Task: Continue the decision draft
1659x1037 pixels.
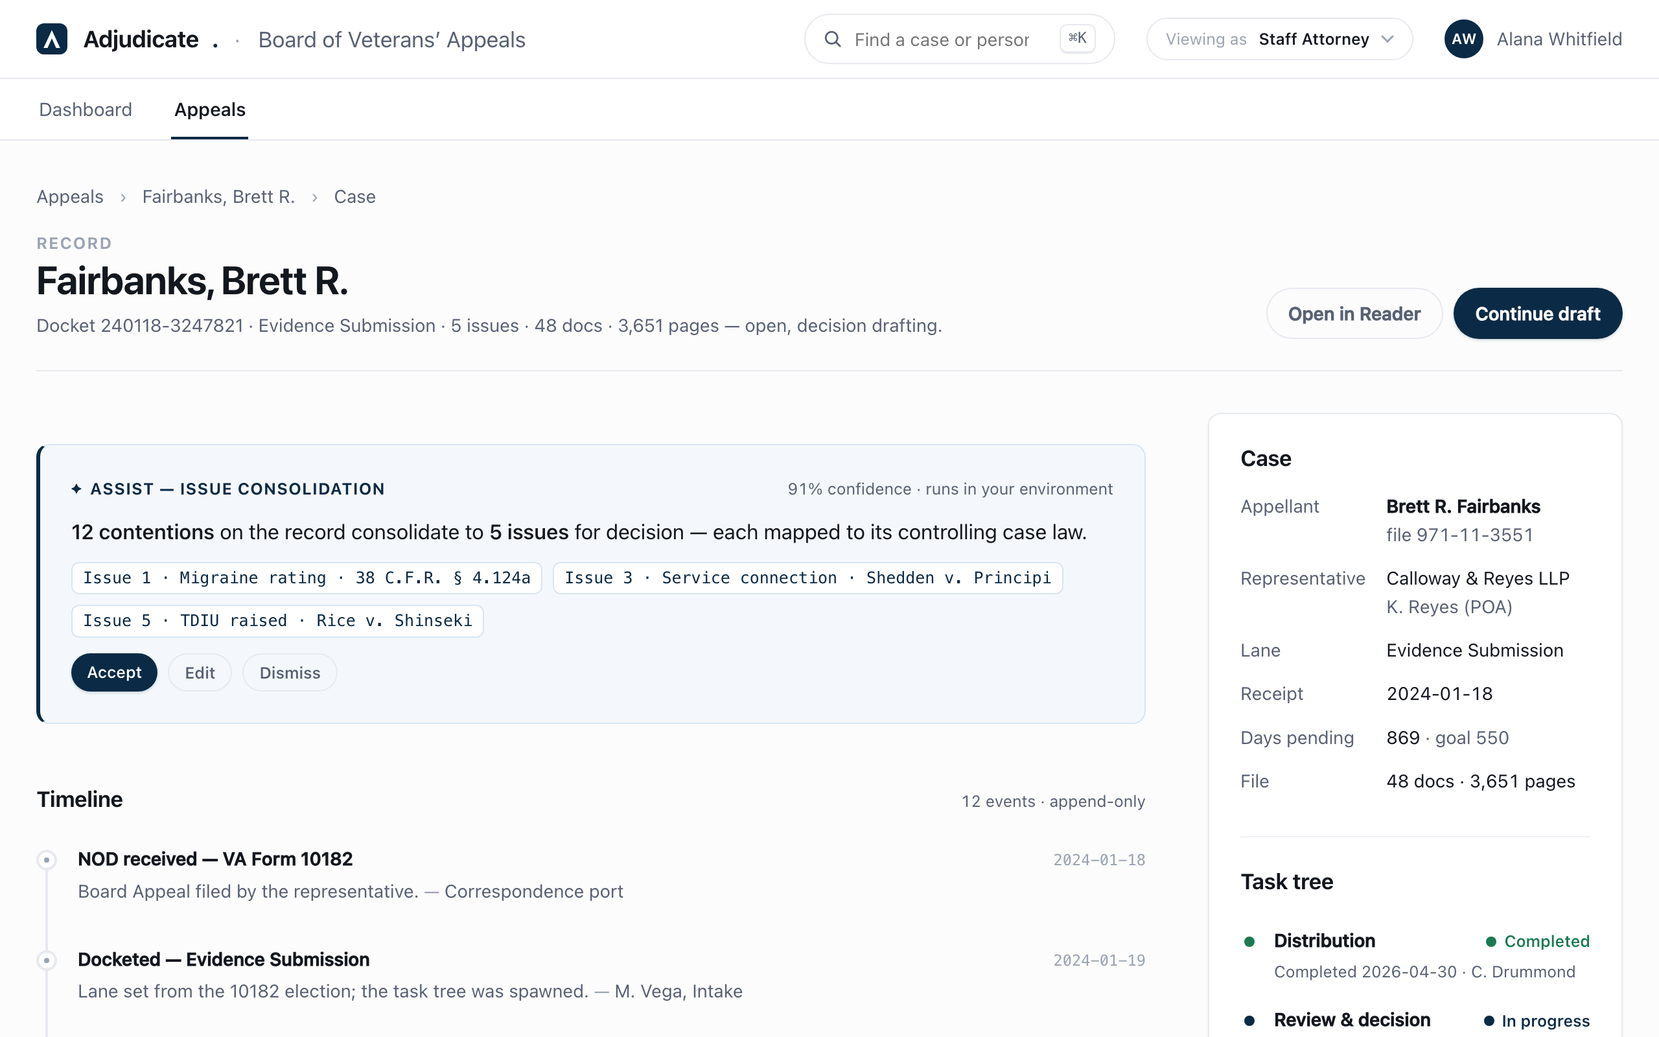Action: [x=1538, y=314]
